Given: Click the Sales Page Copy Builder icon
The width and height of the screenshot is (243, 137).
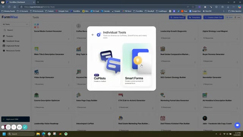Looking at the screenshot, I should pos(79,95).
